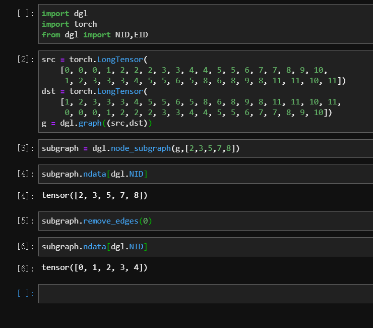
Task: Click the unexecuted prompt of the import cell
Action: [x=25, y=13]
